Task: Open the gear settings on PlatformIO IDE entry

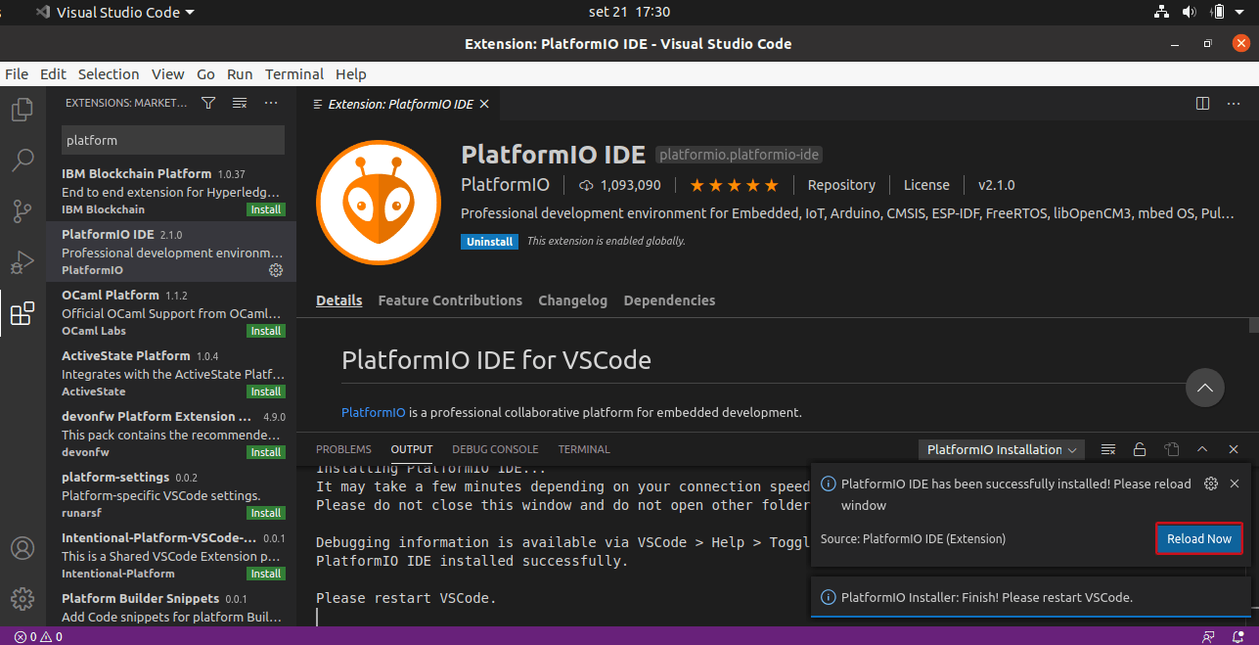Action: pyautogui.click(x=275, y=271)
